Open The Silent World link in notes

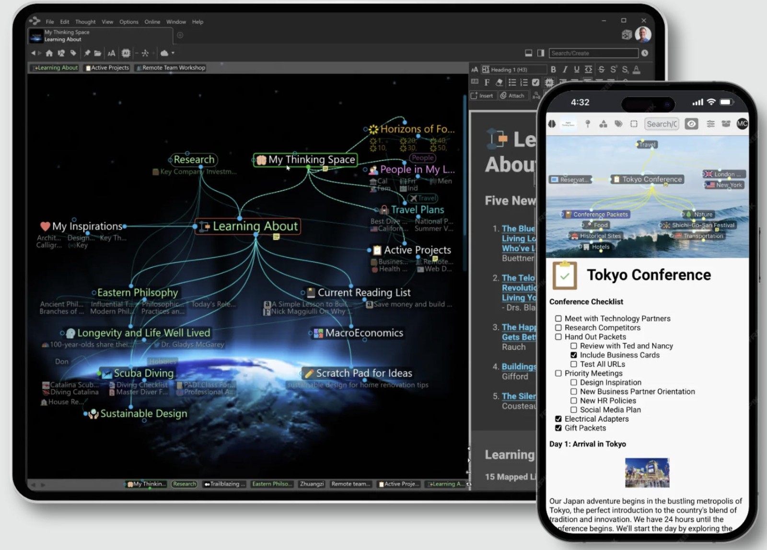click(x=519, y=396)
